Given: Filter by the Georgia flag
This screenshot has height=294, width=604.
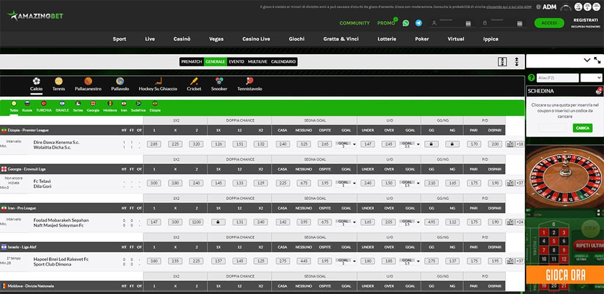Looking at the screenshot, I should pyautogui.click(x=93, y=103).
